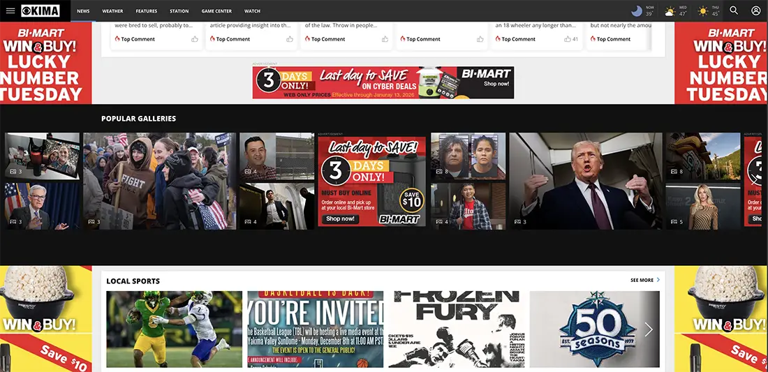This screenshot has width=768, height=372.
Task: Open the 50 Seasons logo story
Action: [595, 329]
